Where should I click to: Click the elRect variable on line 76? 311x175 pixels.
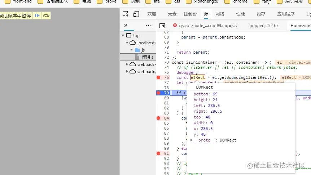click(x=198, y=77)
